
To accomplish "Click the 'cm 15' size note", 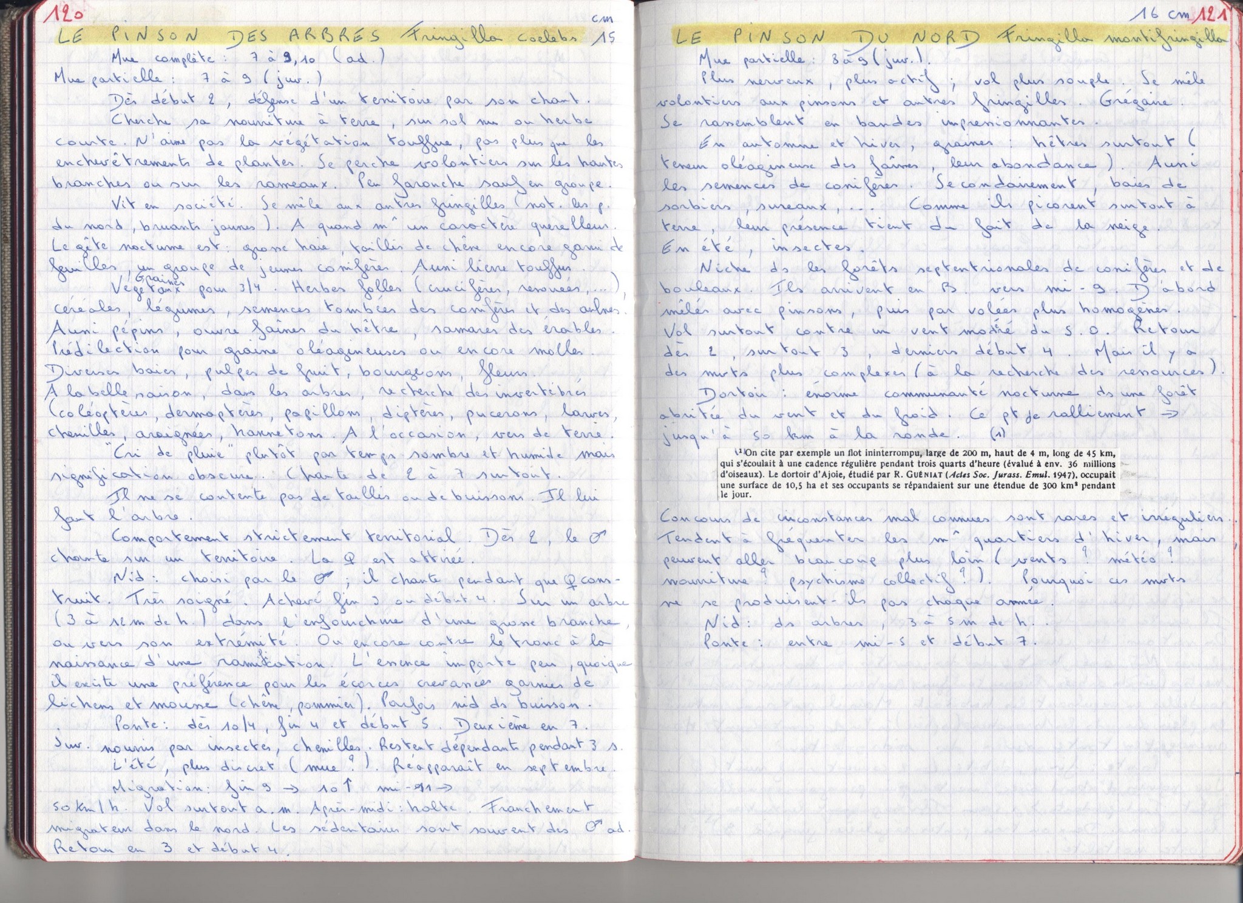I will [x=603, y=30].
